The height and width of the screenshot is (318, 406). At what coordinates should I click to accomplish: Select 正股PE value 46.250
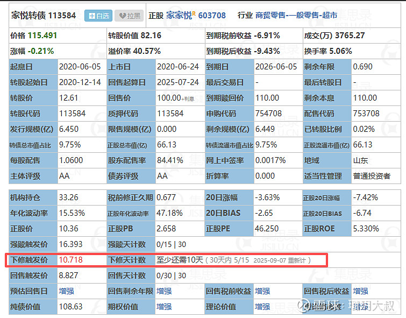266,228
